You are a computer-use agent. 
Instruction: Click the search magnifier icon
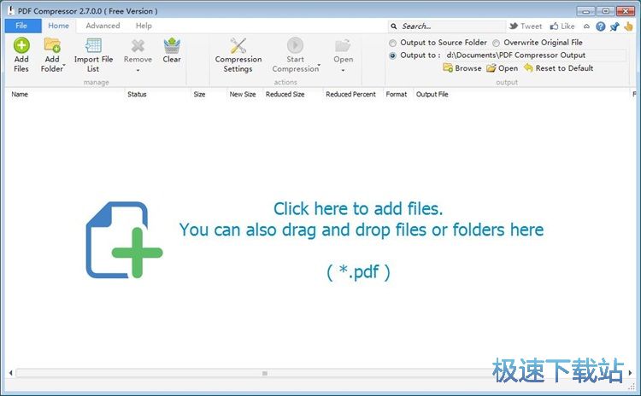394,26
